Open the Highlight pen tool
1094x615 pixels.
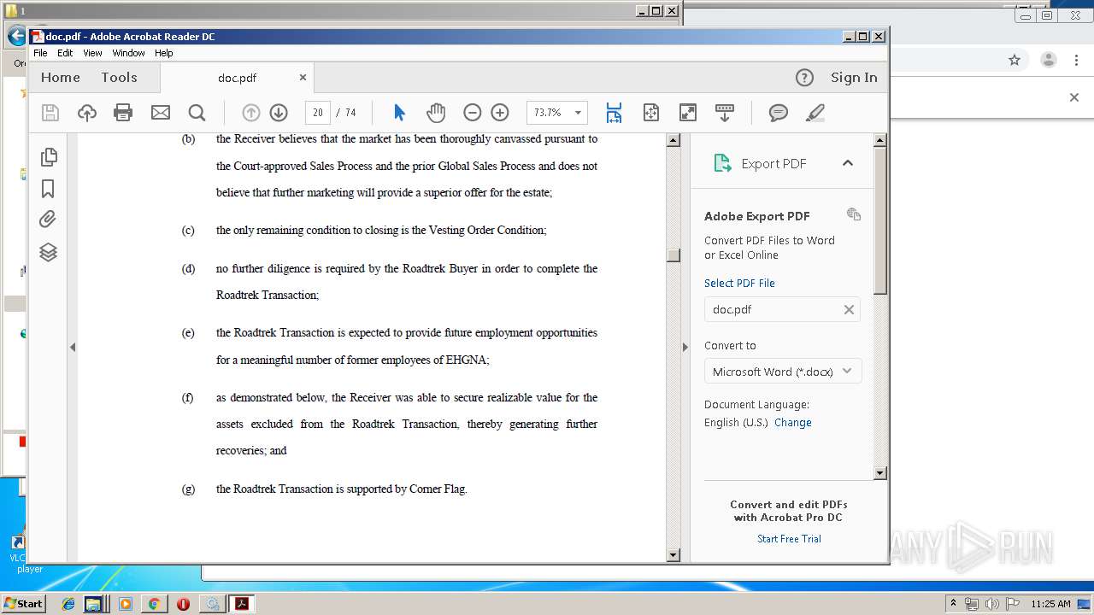[x=815, y=113]
